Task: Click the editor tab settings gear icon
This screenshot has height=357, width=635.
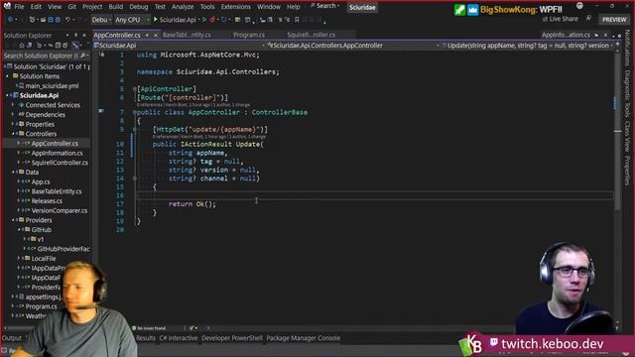Action: click(x=620, y=36)
